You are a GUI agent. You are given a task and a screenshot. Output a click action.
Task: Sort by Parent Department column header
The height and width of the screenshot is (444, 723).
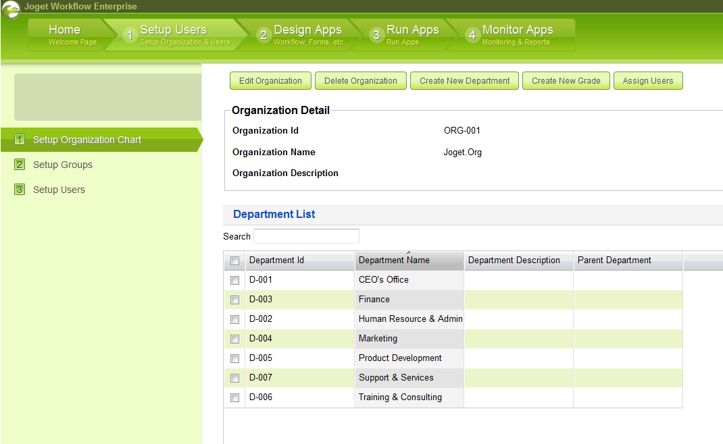614,260
